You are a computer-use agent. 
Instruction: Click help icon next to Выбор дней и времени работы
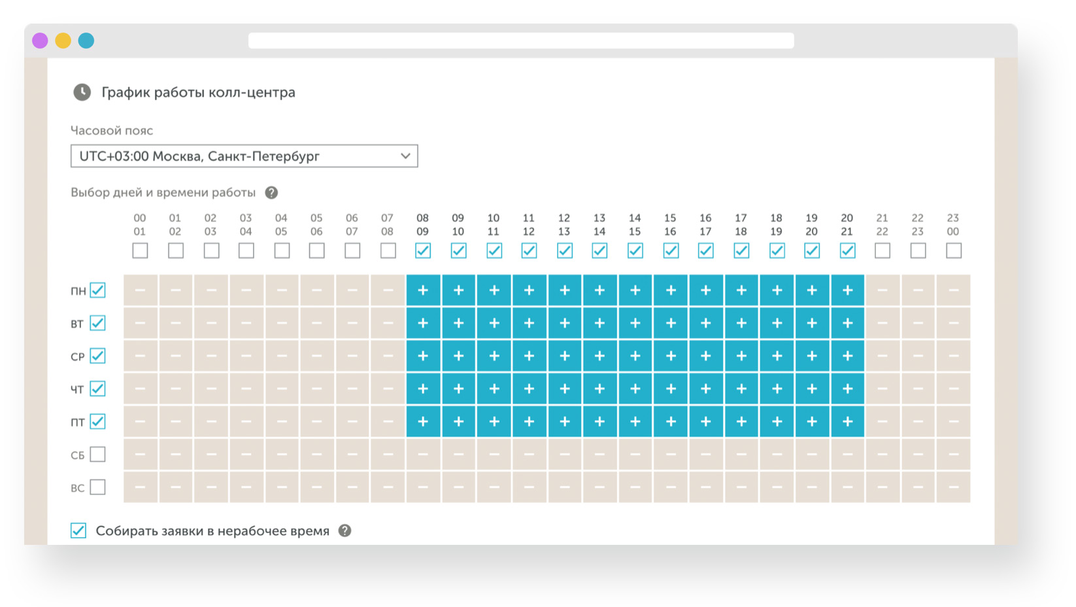[271, 193]
